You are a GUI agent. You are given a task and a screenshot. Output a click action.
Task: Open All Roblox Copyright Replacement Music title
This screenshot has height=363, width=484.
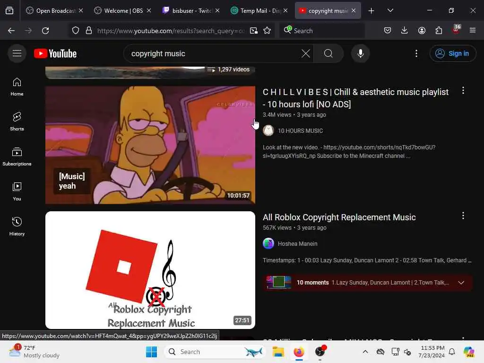point(339,217)
